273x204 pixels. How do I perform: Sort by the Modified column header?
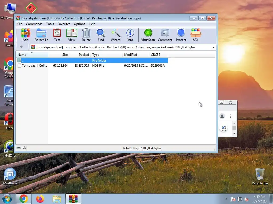136,55
